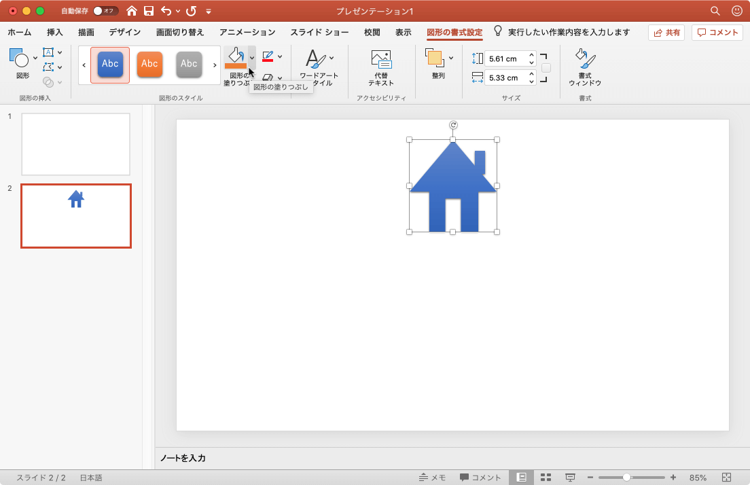Open the 図形 shapes gallery icon
The height and width of the screenshot is (485, 750).
[x=18, y=58]
